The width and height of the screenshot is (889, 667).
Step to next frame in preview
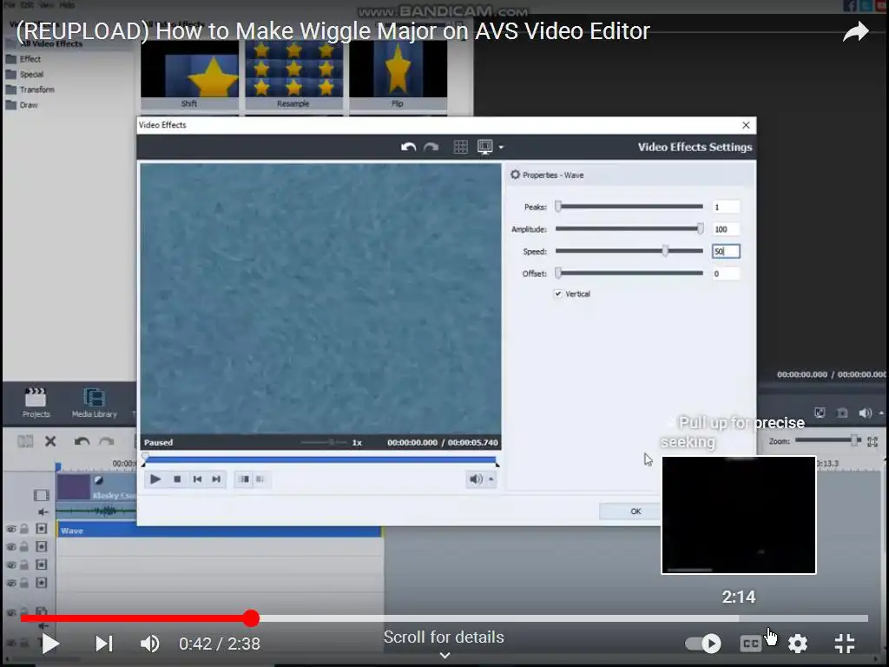[216, 479]
